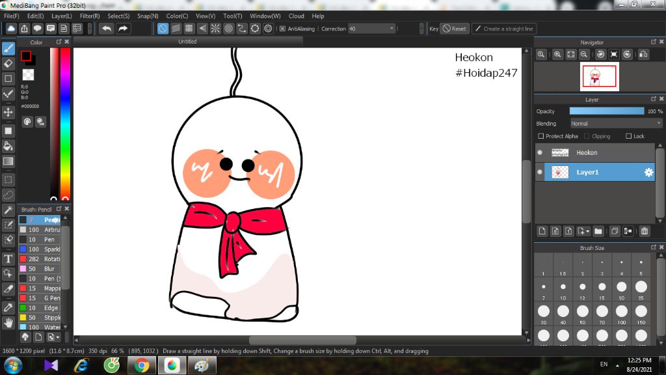Viewport: 666px width, 375px height.
Task: Open the File menu
Action: pyautogui.click(x=12, y=16)
